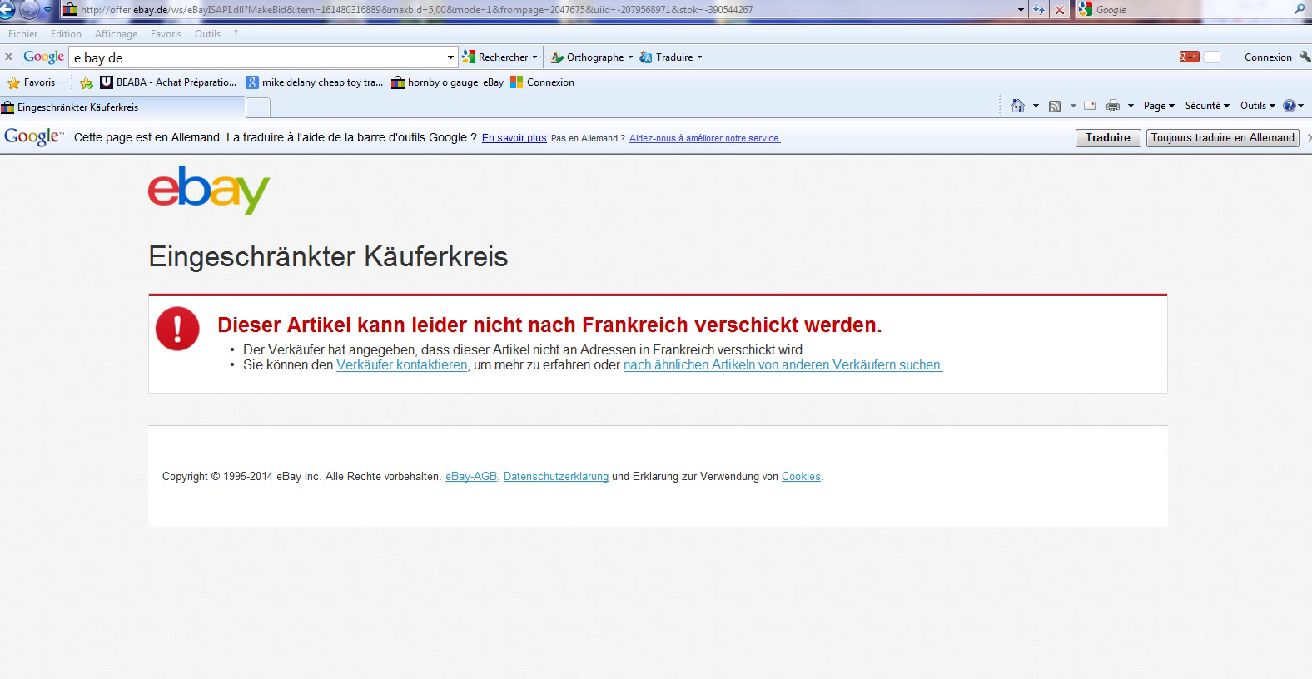Screen dimensions: 1312x679
Task: Open the Rechercher dropdown arrow
Action: tap(534, 57)
